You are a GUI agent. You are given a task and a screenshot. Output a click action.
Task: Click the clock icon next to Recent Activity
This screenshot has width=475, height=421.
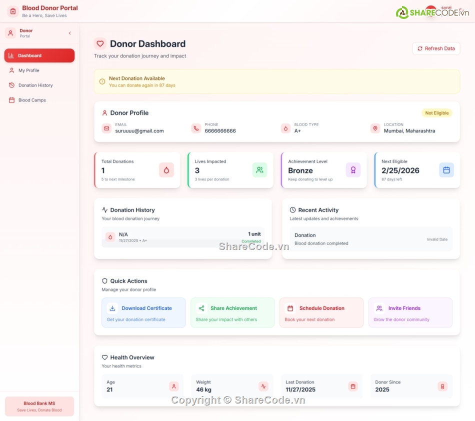coord(293,209)
